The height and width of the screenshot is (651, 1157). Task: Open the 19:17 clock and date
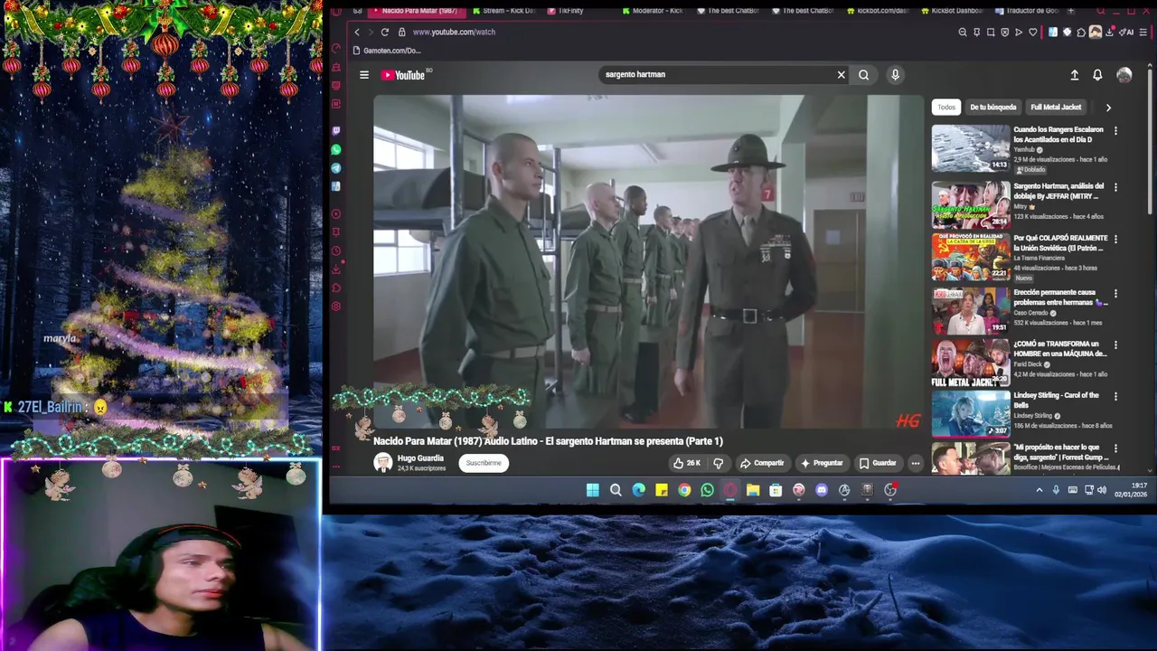click(x=1131, y=490)
